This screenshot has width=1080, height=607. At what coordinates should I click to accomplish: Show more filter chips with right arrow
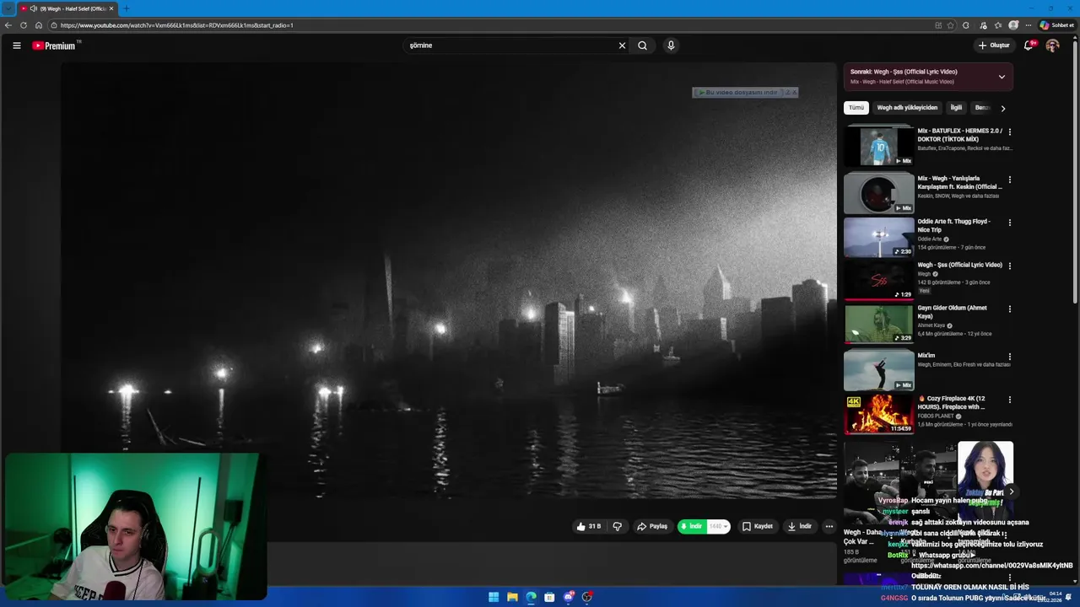(1002, 108)
